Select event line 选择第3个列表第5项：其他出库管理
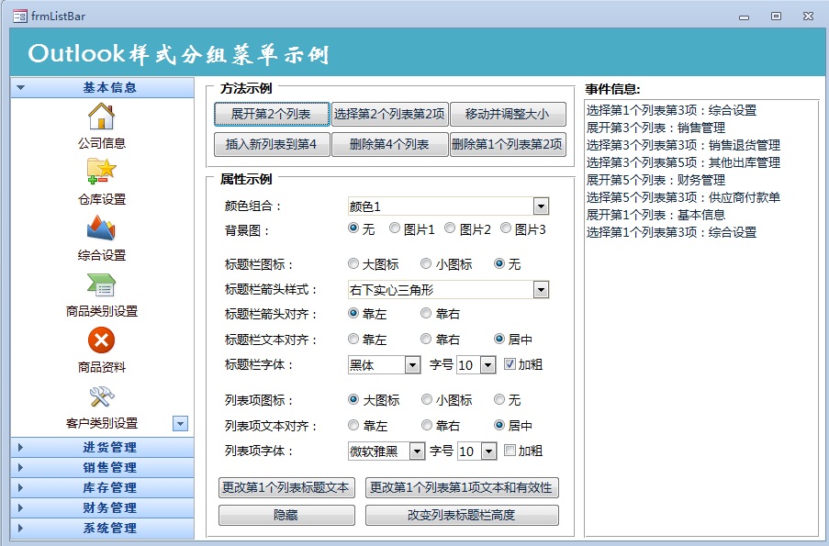The width and height of the screenshot is (829, 546). point(683,162)
